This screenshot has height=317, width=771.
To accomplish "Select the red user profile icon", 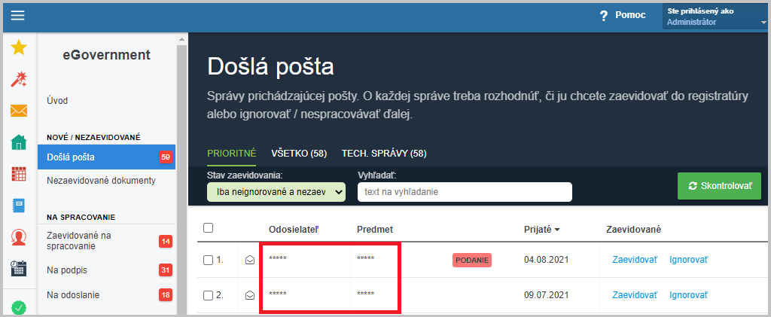I will click(x=19, y=237).
